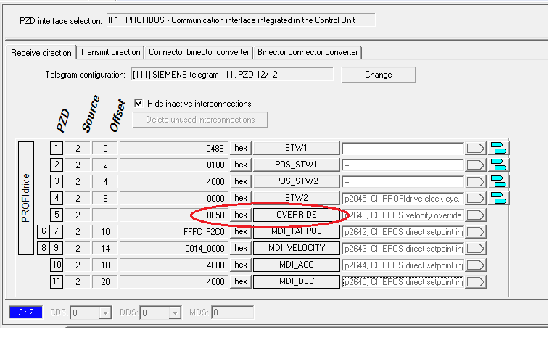Image resolution: width=557 pixels, height=348 pixels.
Task: Click the interconnection arrow icon for POS_STW1
Action: pos(476,165)
